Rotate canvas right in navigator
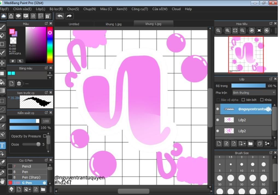 [x=267, y=31]
